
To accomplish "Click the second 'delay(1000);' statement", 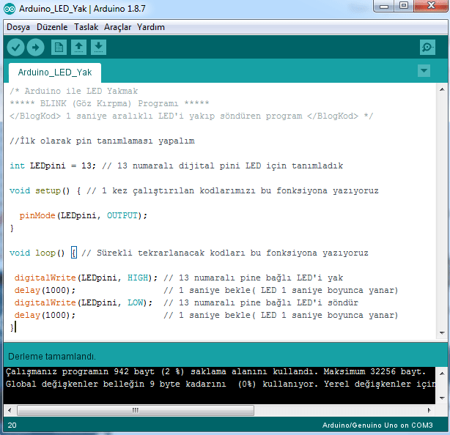I will tap(45, 315).
